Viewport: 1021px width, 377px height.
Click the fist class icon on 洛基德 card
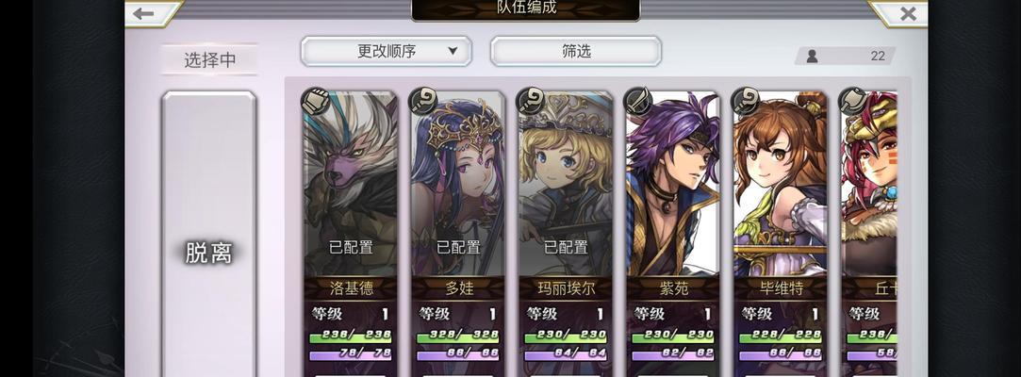click(x=315, y=102)
